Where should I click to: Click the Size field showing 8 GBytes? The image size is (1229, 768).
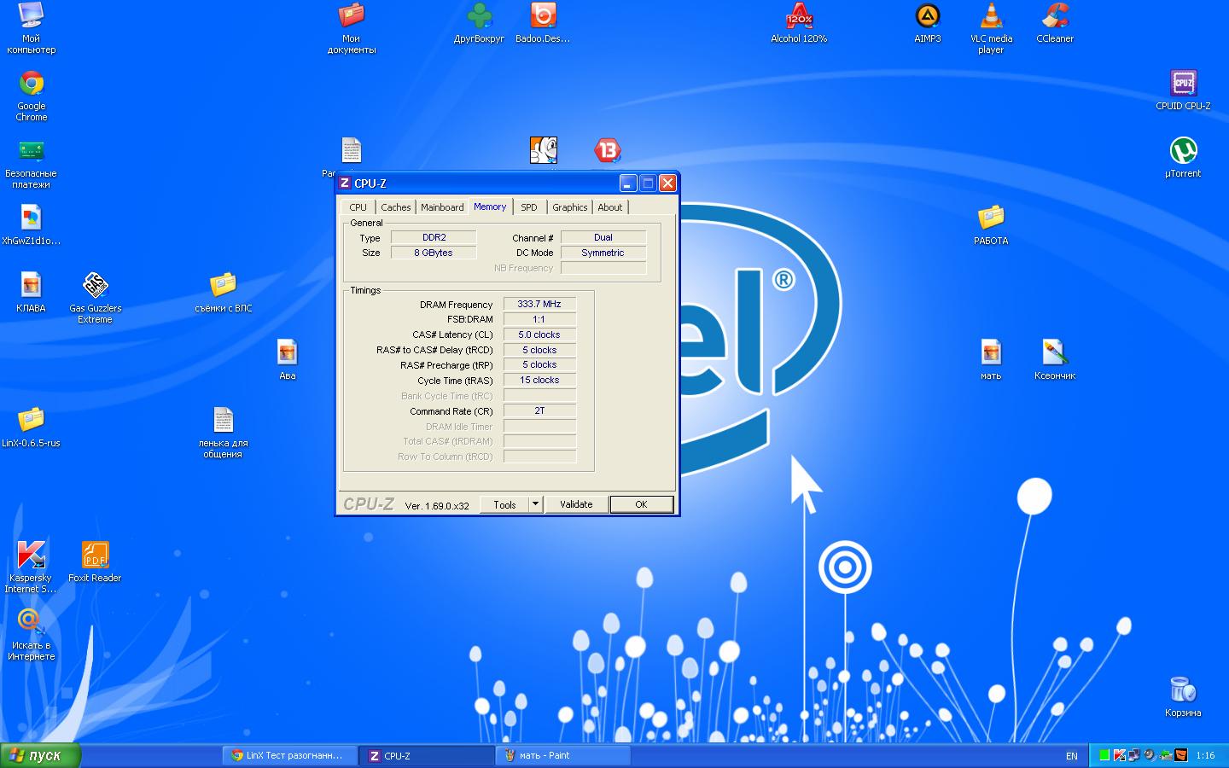(434, 253)
